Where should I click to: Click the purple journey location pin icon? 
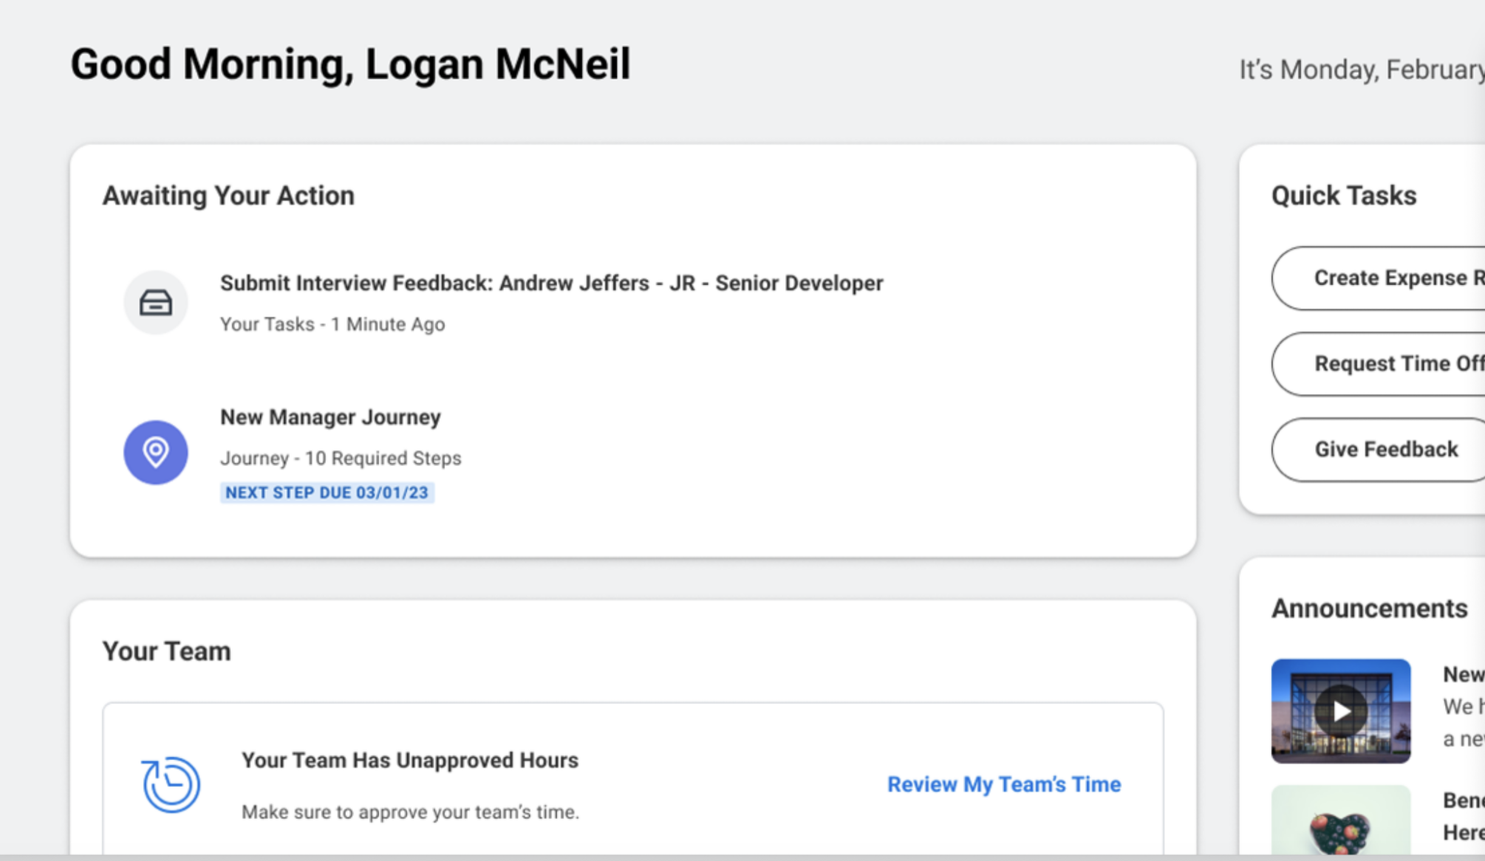155,452
